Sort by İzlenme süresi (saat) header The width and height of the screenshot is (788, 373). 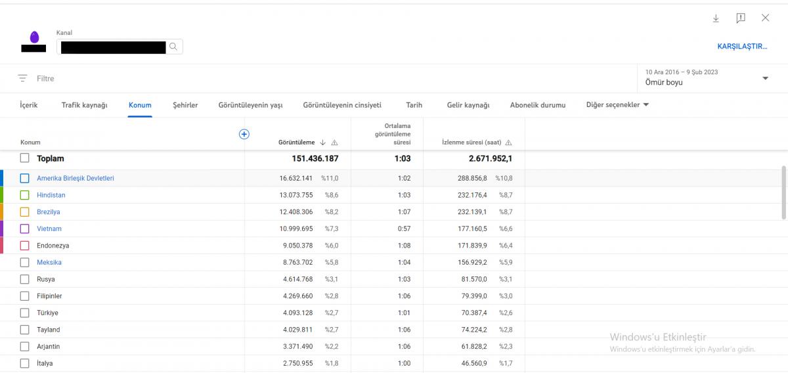tap(472, 143)
